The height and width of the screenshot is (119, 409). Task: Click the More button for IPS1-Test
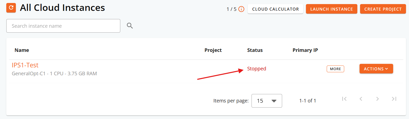[x=335, y=69]
